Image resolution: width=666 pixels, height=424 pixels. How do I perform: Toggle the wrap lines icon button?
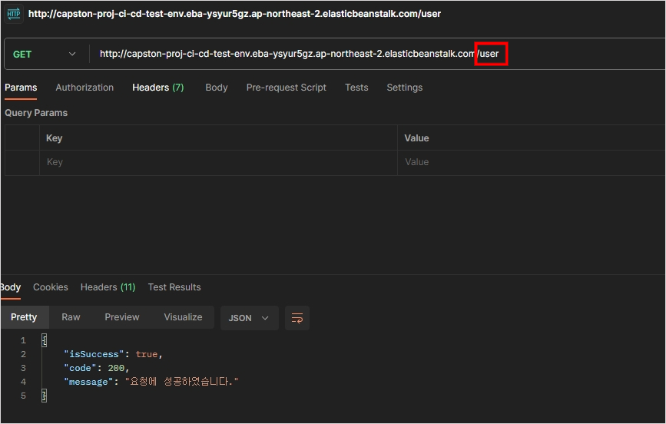(x=297, y=318)
